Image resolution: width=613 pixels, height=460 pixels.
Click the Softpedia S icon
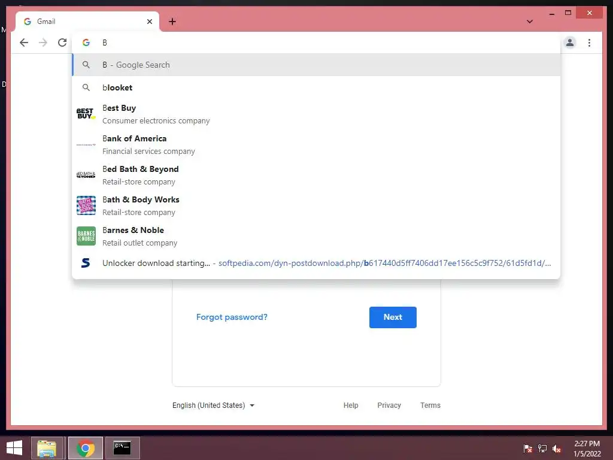point(86,263)
